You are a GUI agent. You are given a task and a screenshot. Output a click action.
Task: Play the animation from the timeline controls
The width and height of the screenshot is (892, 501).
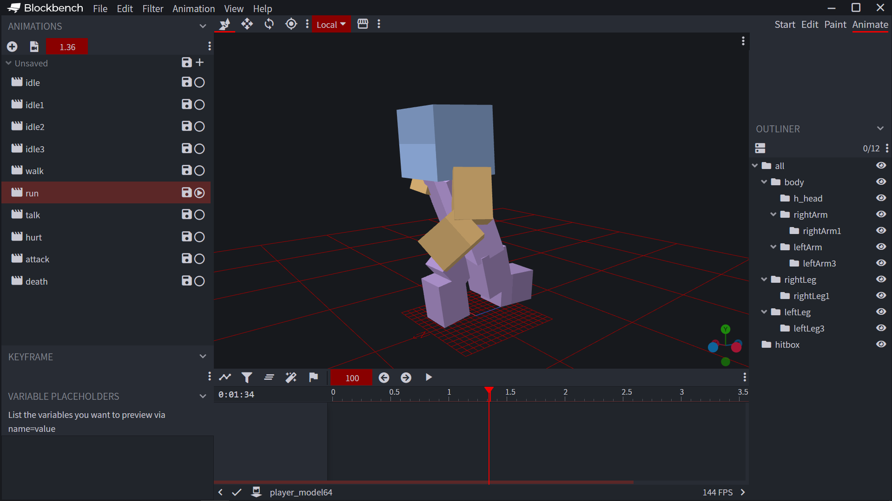click(428, 377)
